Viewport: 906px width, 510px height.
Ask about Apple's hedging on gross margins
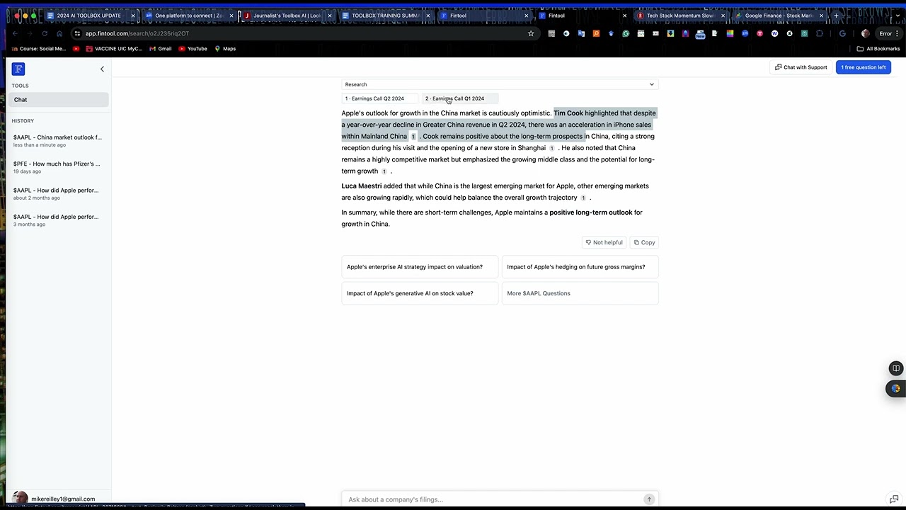click(580, 267)
